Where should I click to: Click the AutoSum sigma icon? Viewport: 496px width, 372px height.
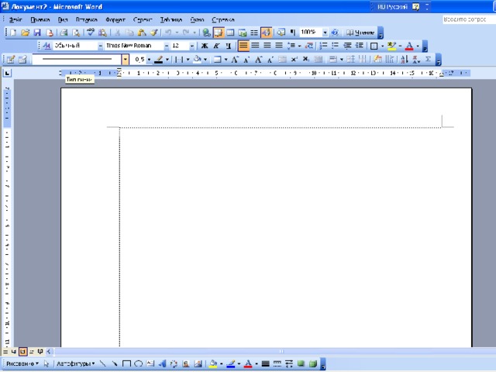428,59
